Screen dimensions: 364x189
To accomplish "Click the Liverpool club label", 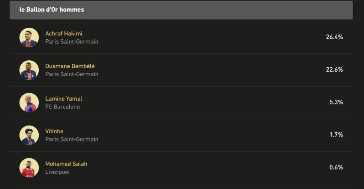I will point(57,172).
